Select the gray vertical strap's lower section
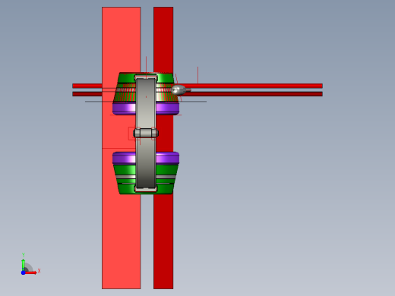The height and width of the screenshot is (296, 395). (x=146, y=163)
